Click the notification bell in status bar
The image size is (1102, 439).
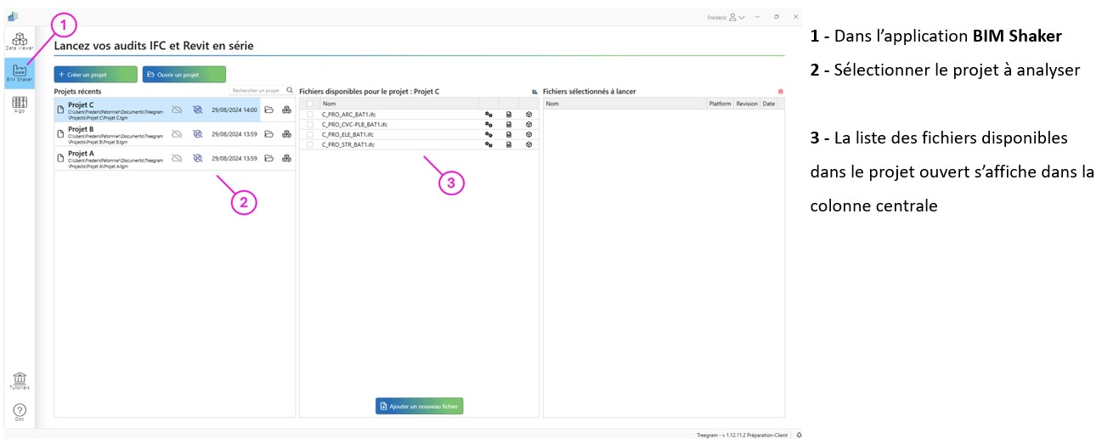tap(799, 435)
